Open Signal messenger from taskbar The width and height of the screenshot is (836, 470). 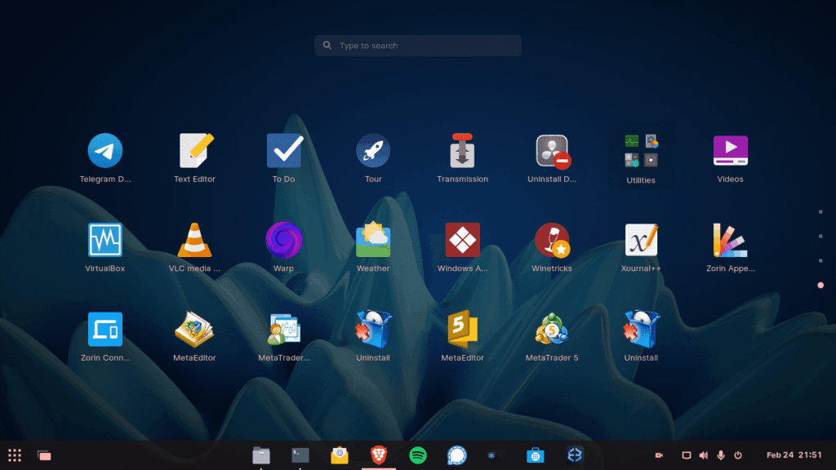pyautogui.click(x=457, y=455)
